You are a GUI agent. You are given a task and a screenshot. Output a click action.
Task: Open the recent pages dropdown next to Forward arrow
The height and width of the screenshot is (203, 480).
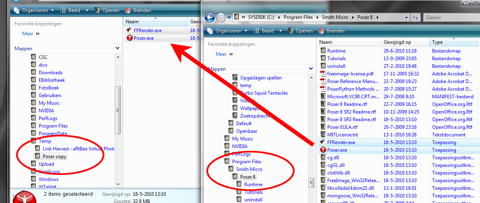(x=229, y=18)
